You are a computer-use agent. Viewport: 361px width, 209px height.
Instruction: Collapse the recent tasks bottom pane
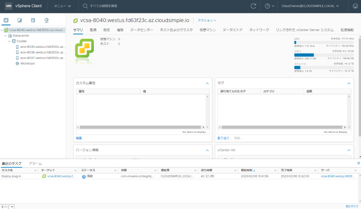[358, 163]
